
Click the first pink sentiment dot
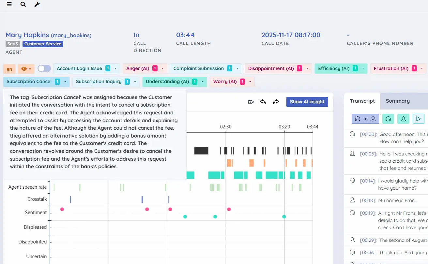[62, 209]
